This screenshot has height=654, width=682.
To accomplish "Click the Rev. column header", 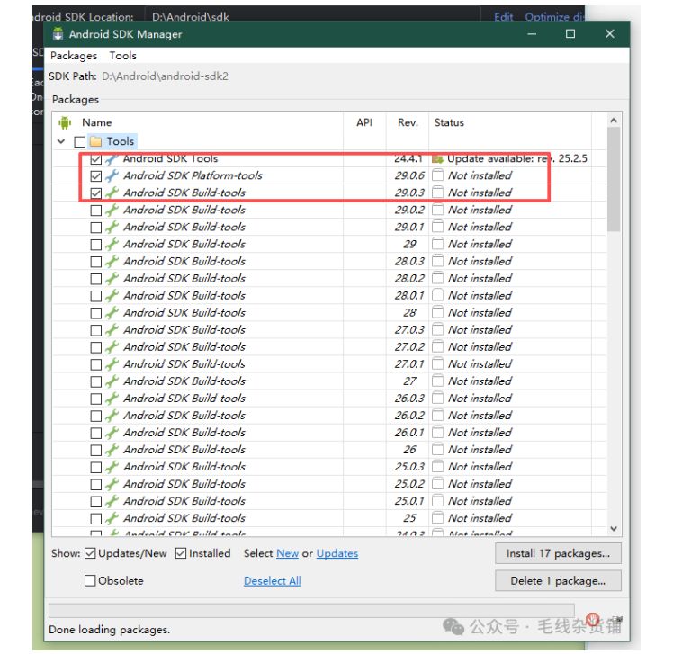I will coord(408,122).
